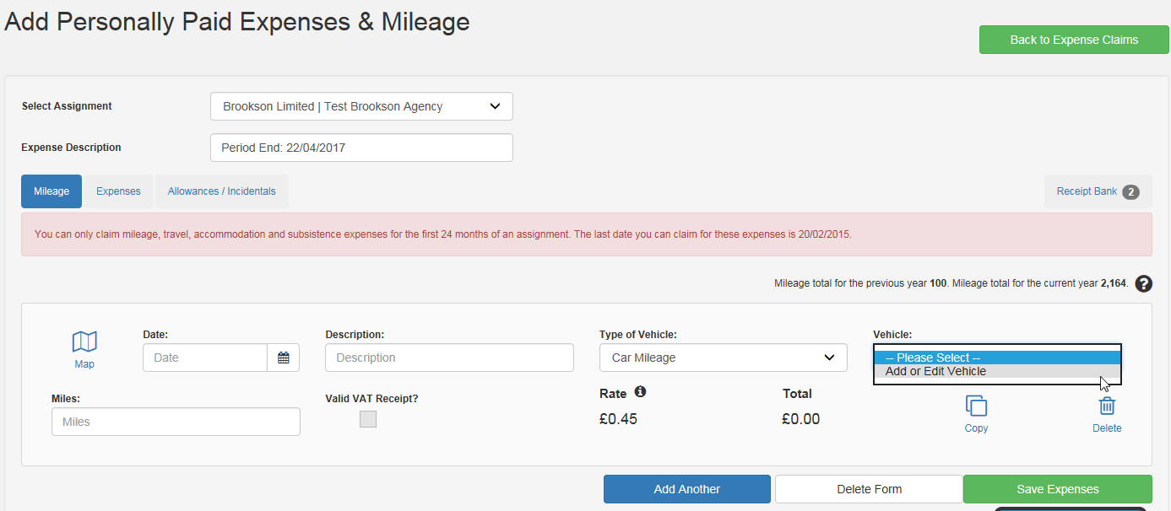Open mileage totals help icon

(1144, 283)
